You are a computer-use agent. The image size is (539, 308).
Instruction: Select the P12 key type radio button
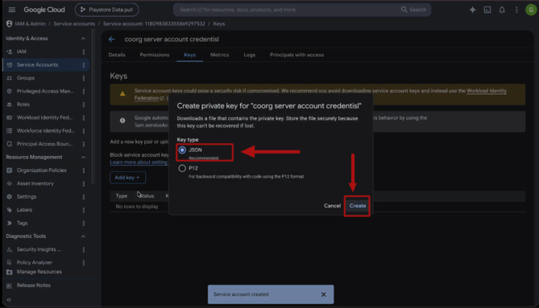(x=182, y=168)
